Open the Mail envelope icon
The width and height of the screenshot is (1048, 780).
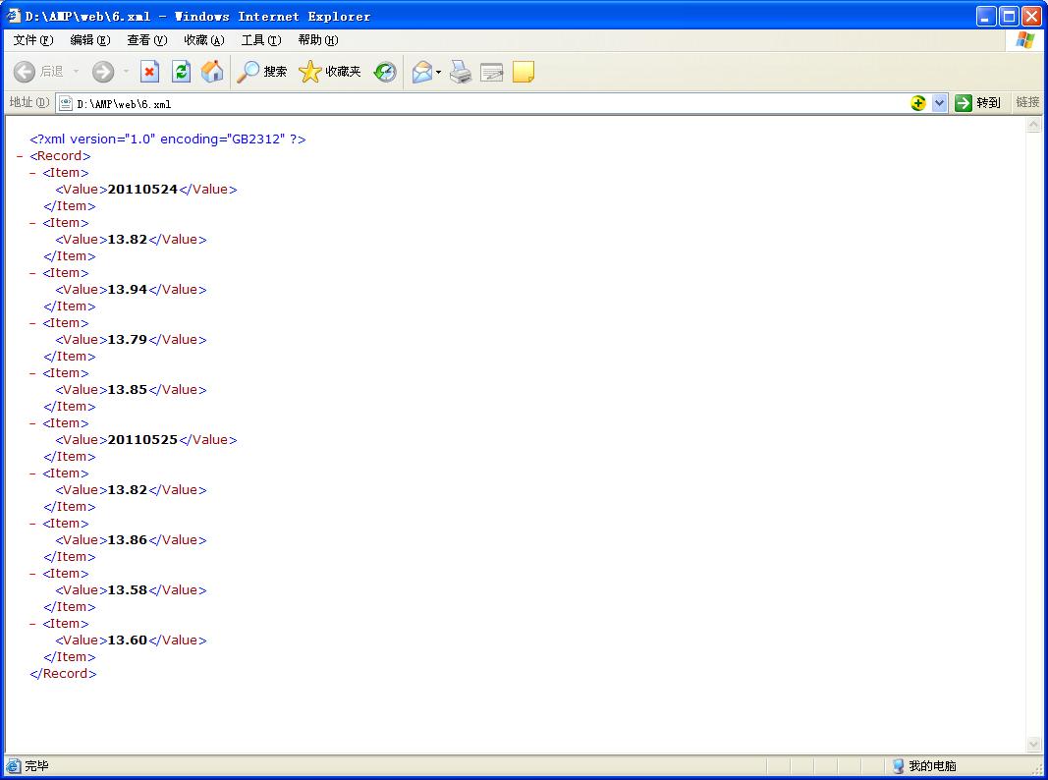[x=422, y=72]
